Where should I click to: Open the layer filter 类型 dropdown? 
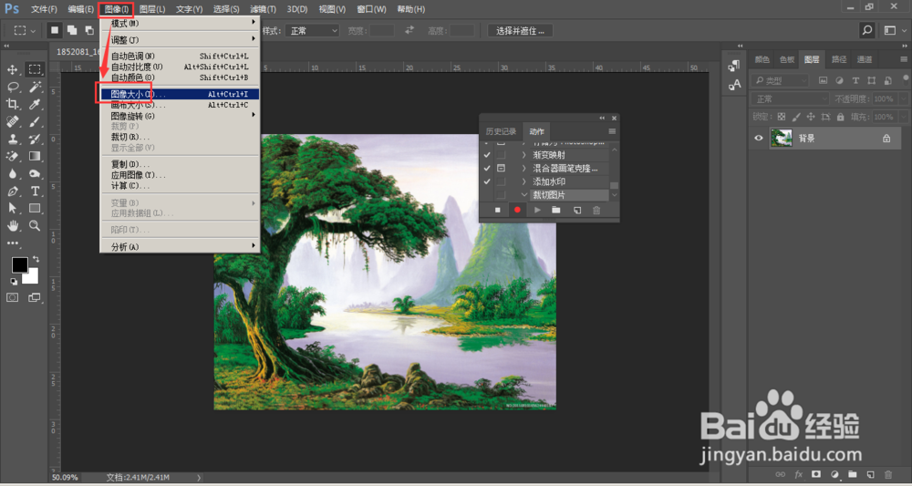[x=780, y=81]
